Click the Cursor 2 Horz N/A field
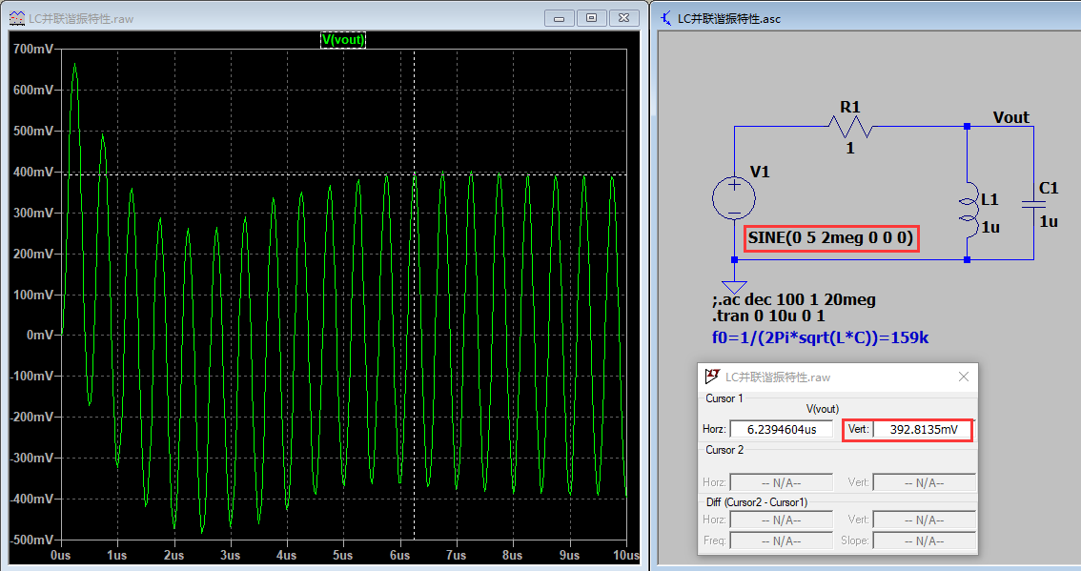Image resolution: width=1081 pixels, height=571 pixels. (781, 482)
